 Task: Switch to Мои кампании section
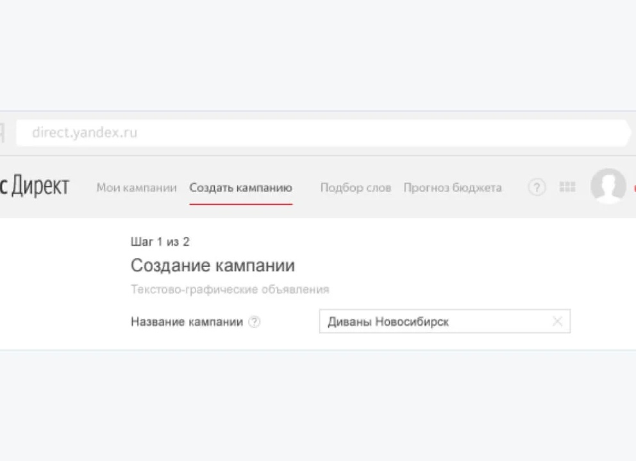(x=136, y=188)
